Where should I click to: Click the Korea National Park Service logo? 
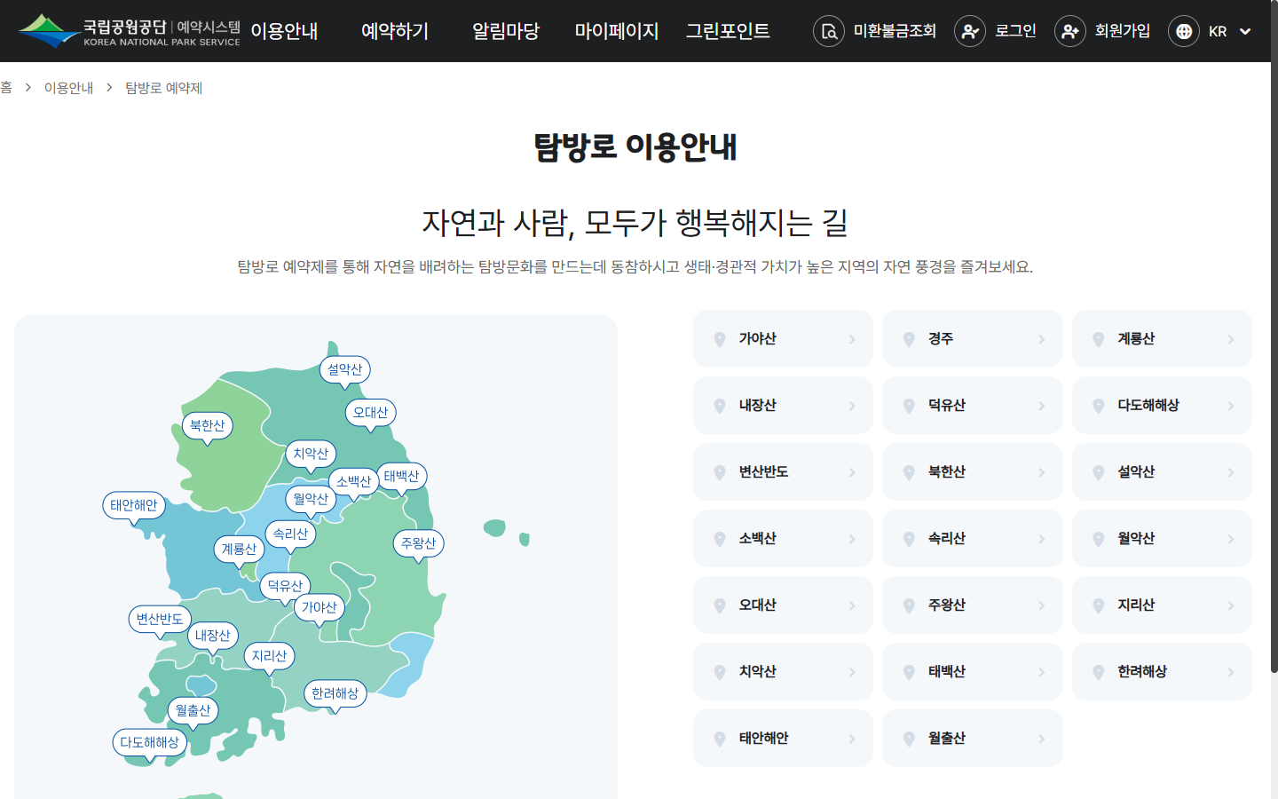(129, 31)
